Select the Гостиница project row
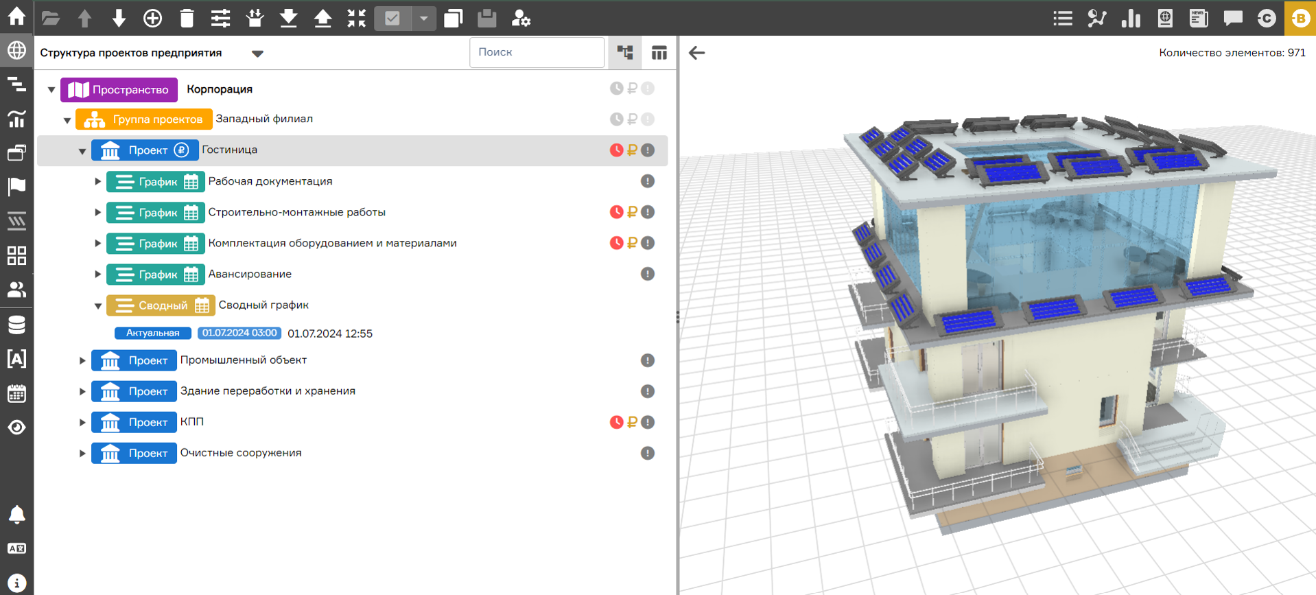The height and width of the screenshot is (595, 1316). tap(352, 150)
